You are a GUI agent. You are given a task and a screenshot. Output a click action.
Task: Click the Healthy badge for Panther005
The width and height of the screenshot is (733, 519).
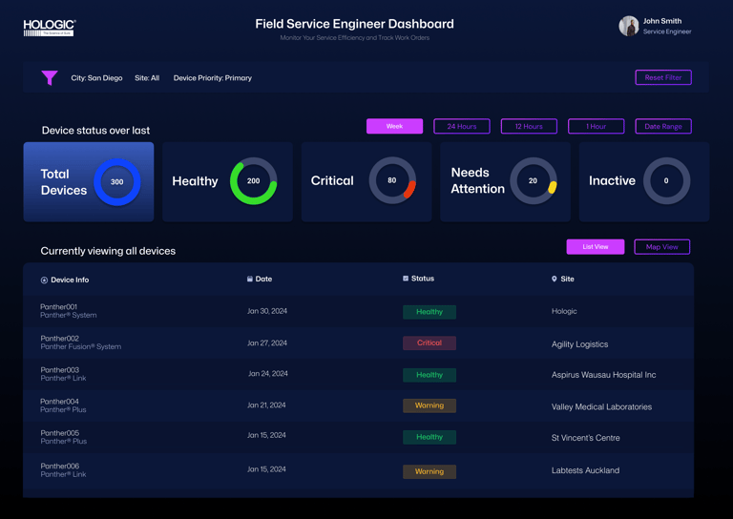(x=429, y=437)
